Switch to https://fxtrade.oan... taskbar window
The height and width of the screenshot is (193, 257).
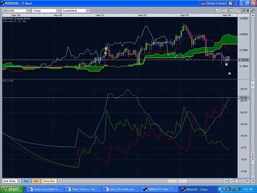121,189
